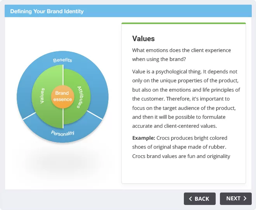Click the Values heading in the card

[144, 39]
